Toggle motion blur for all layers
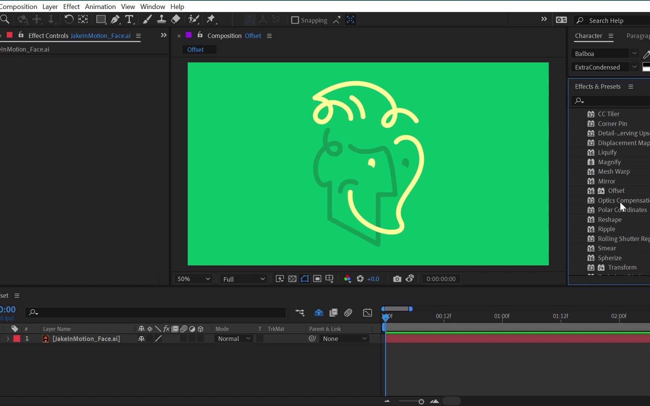This screenshot has height=406, width=650. click(x=348, y=312)
